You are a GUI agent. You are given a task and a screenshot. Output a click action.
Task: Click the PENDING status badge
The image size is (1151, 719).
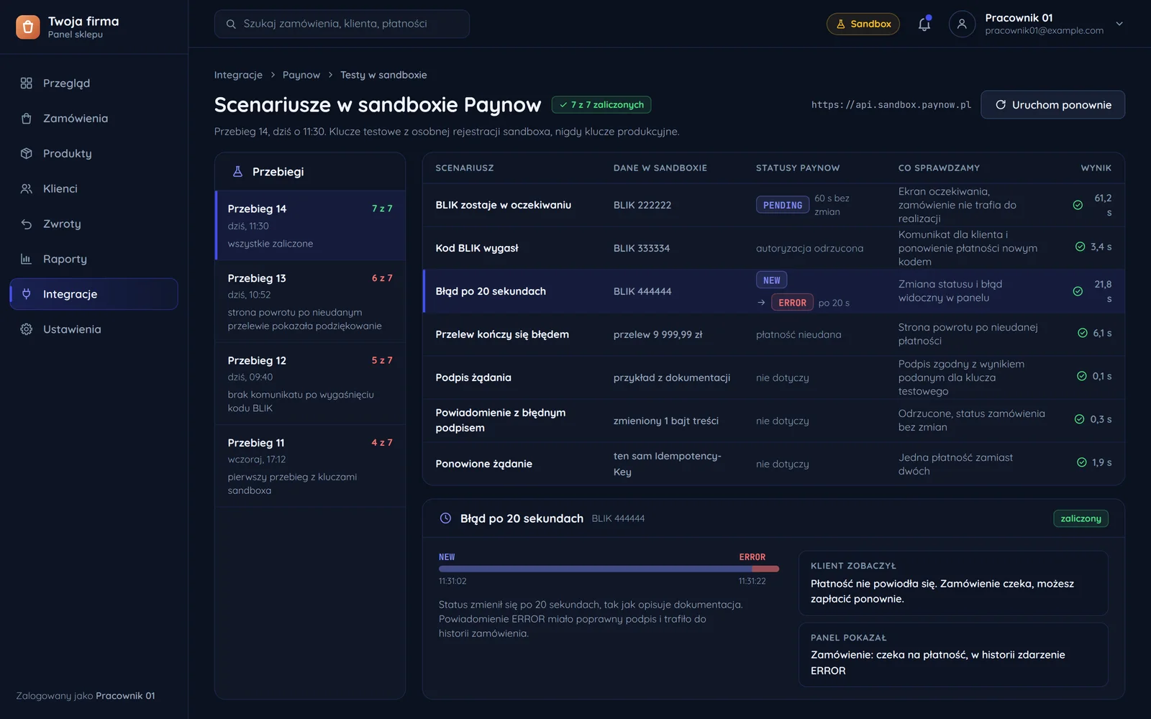point(783,205)
